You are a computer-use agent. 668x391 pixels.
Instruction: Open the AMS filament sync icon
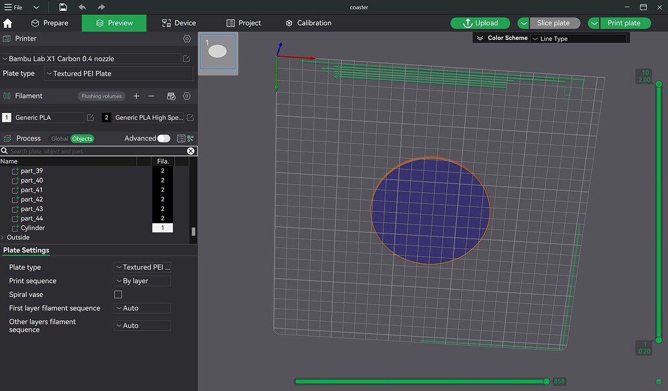[171, 96]
